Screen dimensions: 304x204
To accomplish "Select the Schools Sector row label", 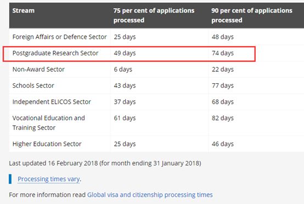I will click(33, 86).
